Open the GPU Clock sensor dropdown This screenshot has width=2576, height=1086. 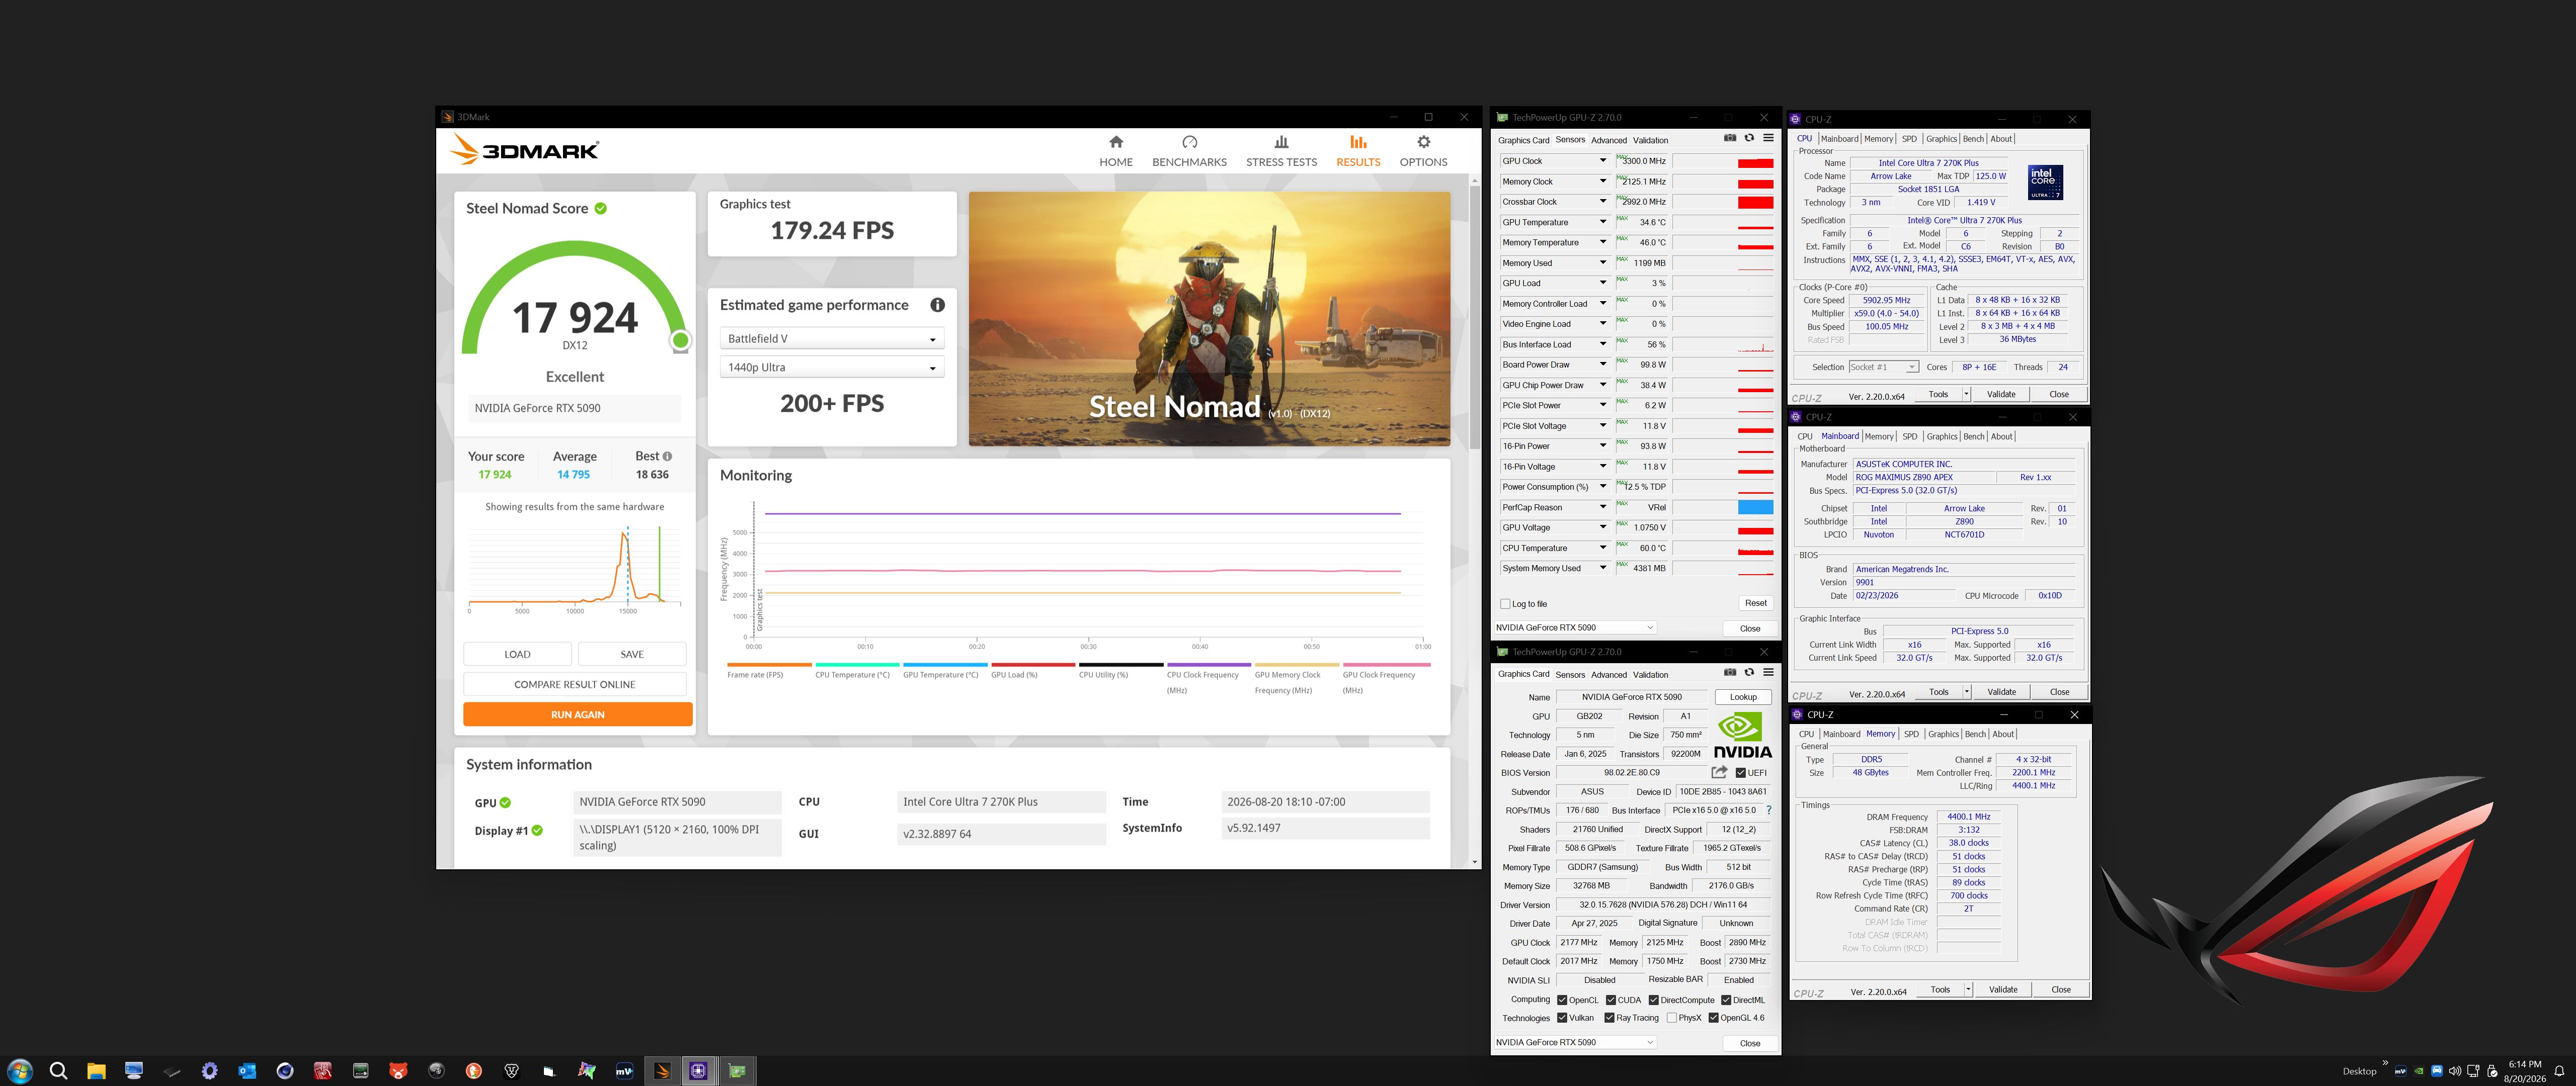point(1603,161)
